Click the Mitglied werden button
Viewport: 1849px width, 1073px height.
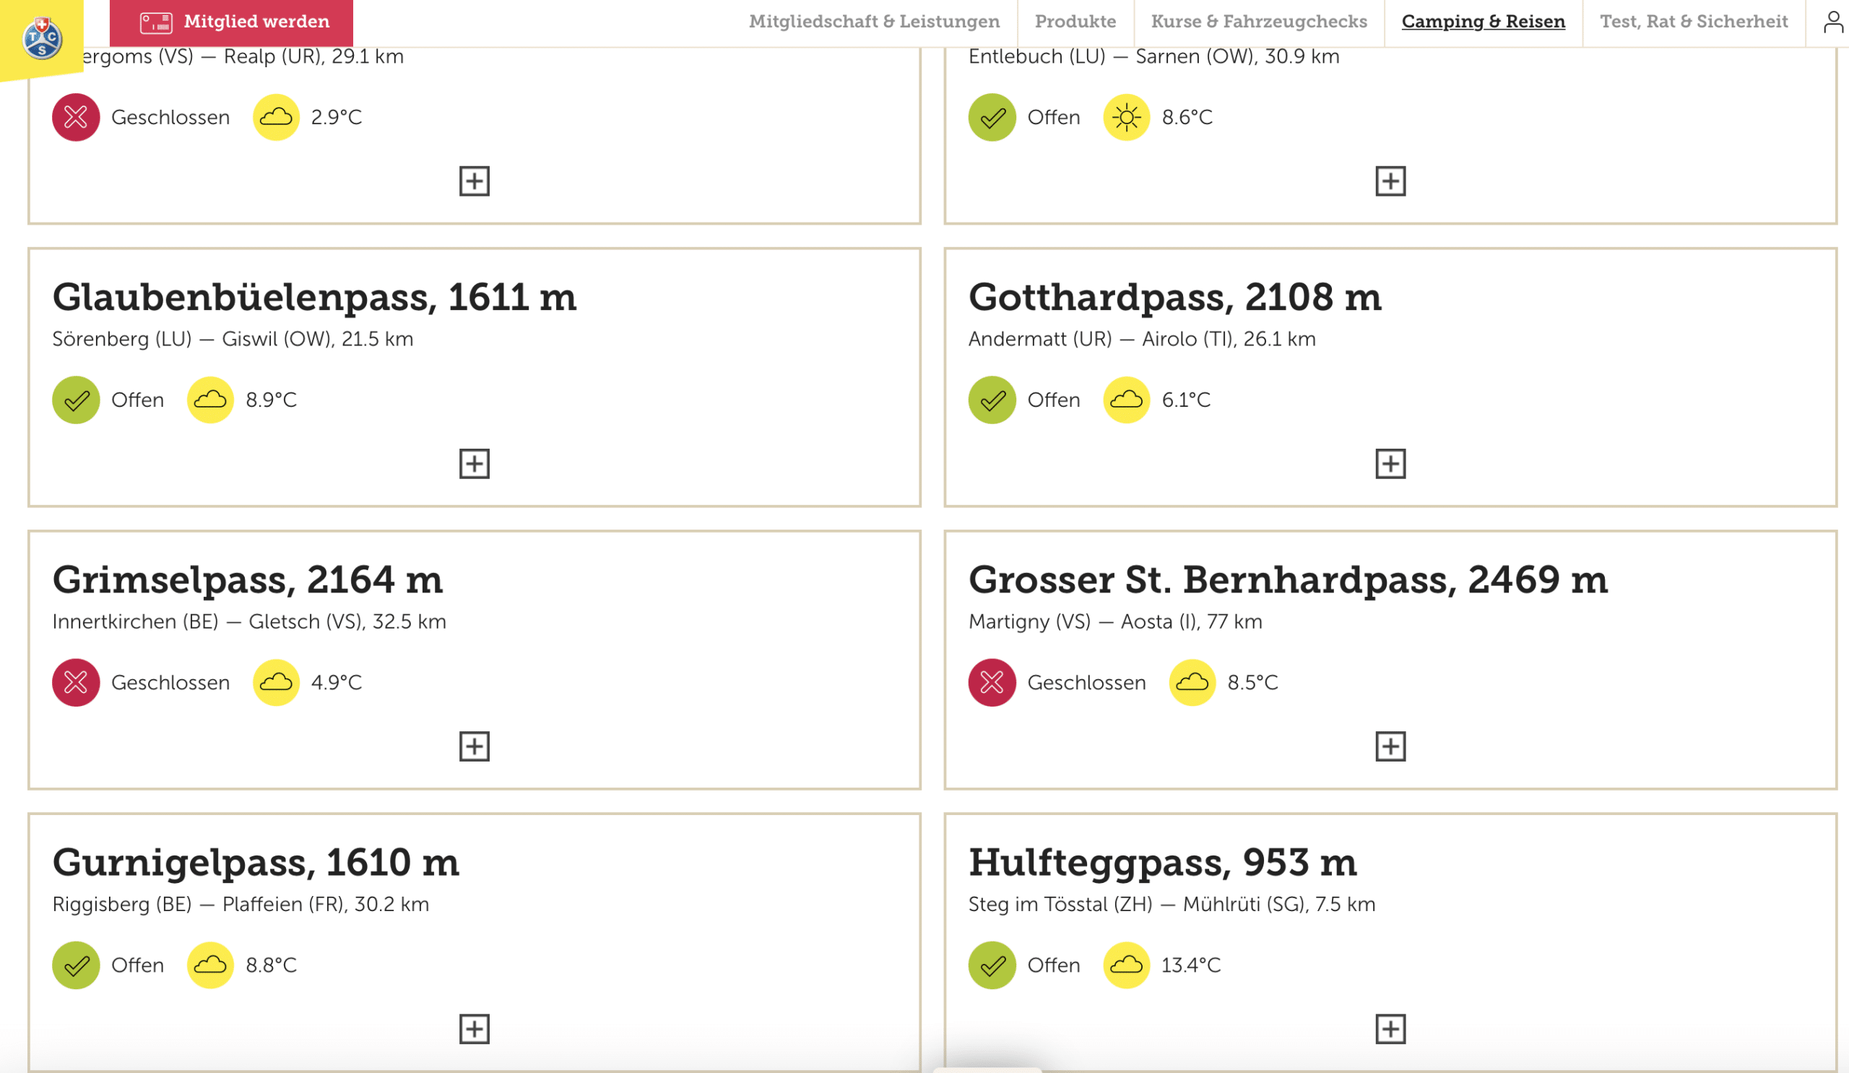[231, 22]
